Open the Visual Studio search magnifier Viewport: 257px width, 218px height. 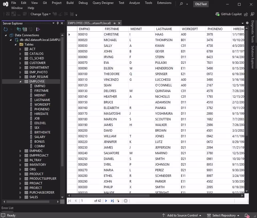(x=181, y=4)
